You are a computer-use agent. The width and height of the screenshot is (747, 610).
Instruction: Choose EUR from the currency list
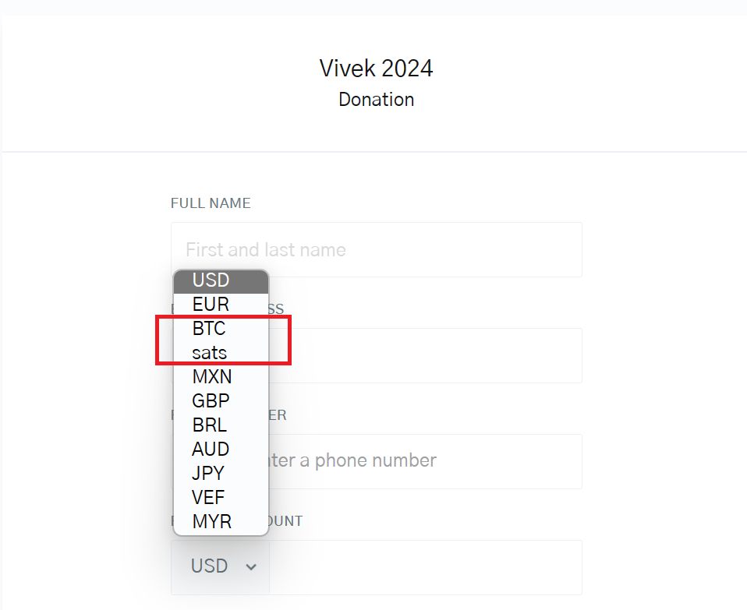[x=211, y=304]
